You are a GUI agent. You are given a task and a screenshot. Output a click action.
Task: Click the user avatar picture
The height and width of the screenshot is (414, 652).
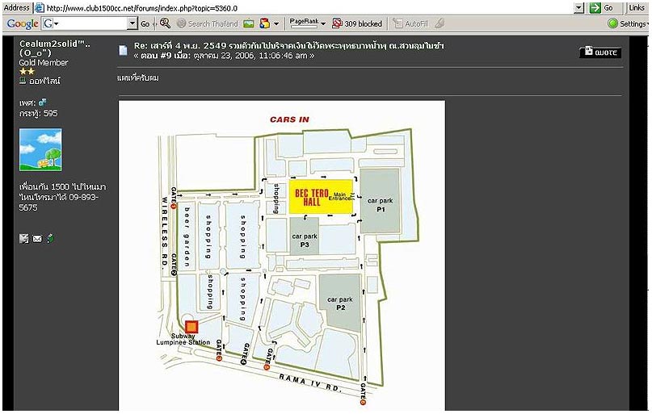click(x=40, y=149)
